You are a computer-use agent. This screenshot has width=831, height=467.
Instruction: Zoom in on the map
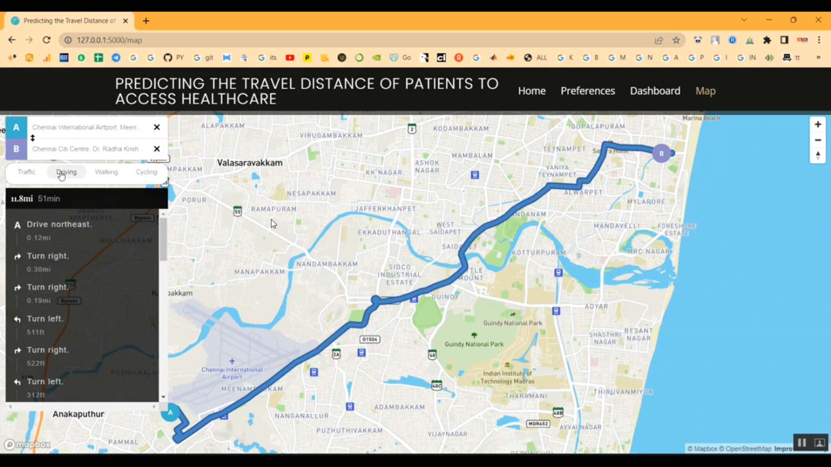point(818,125)
